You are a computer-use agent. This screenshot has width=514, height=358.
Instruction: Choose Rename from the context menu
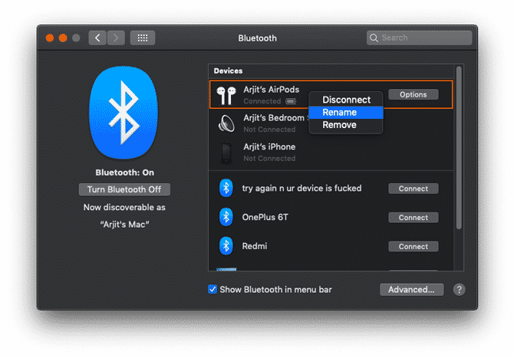[x=346, y=113]
